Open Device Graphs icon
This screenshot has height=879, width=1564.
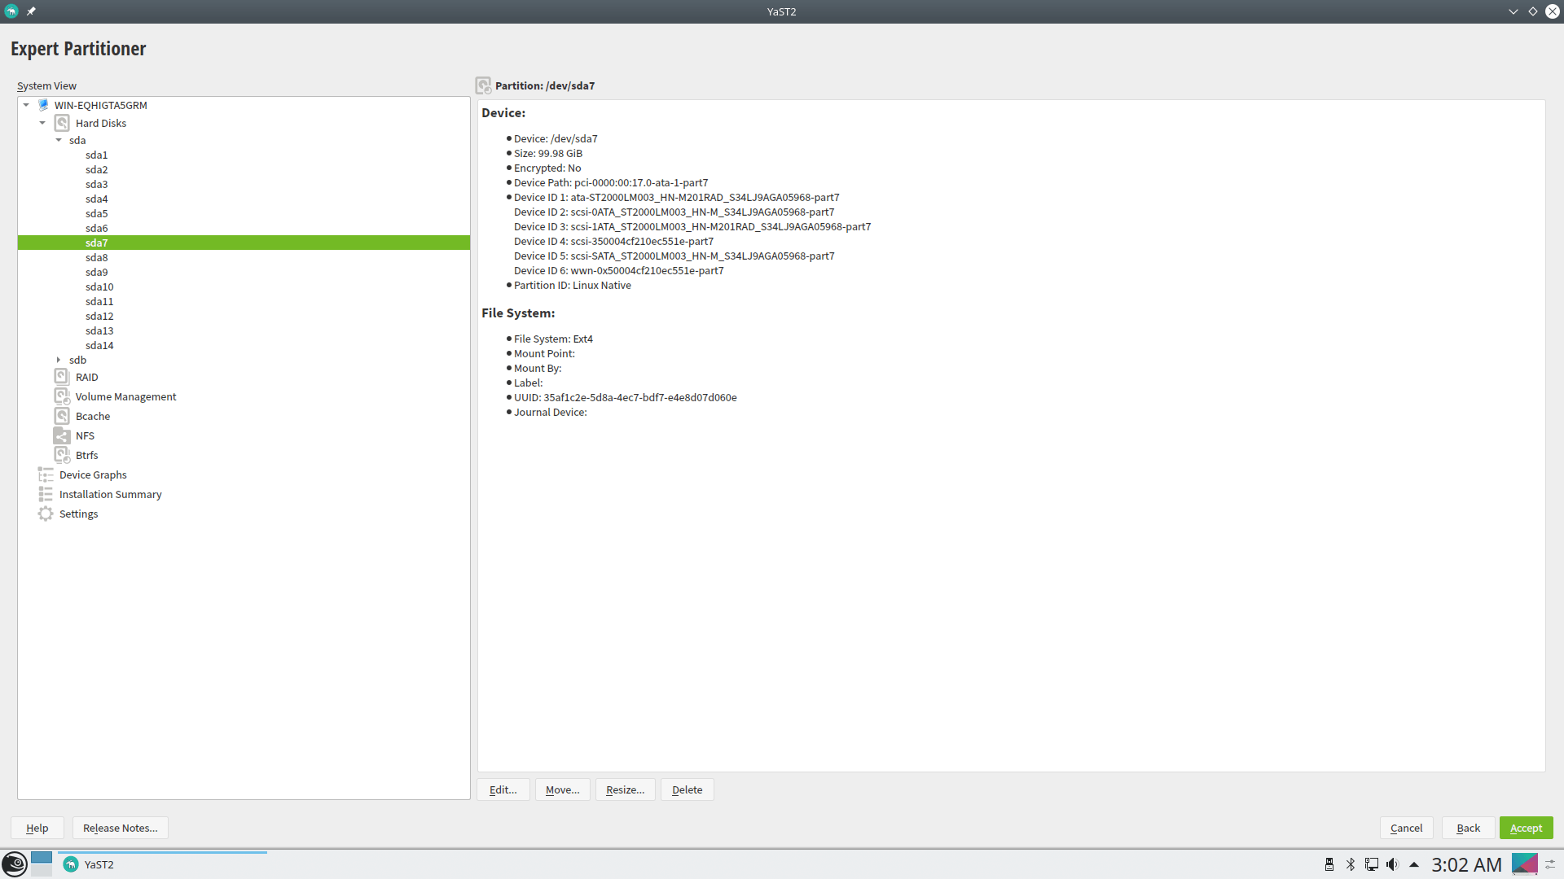pos(46,474)
